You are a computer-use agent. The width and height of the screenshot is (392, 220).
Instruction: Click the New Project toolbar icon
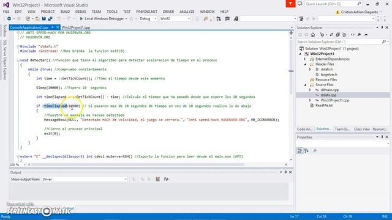(x=28, y=19)
